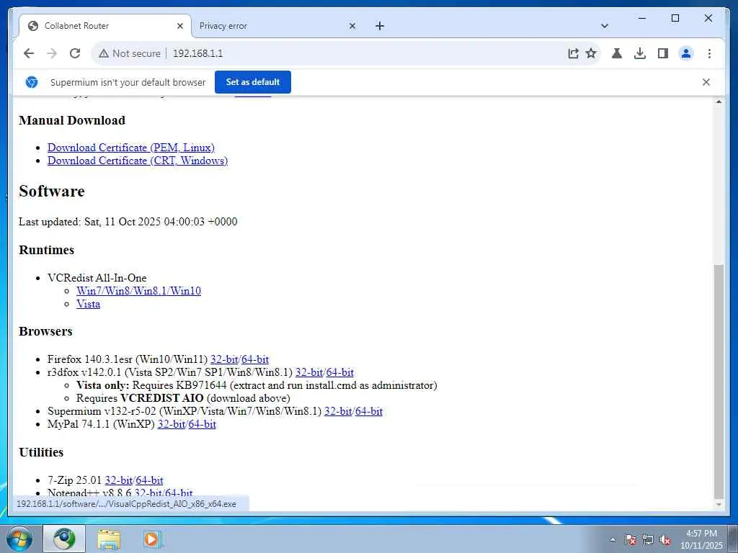738x553 pixels.
Task: Open the user profile menu
Action: [x=686, y=53]
